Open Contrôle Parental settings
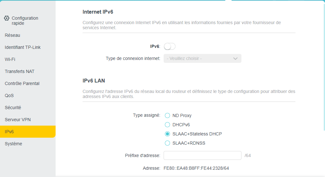The image size is (325, 177). pos(22,83)
